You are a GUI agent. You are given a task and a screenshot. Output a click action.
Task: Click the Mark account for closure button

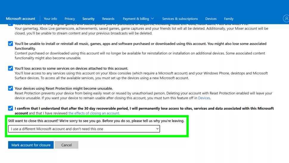tap(31, 145)
